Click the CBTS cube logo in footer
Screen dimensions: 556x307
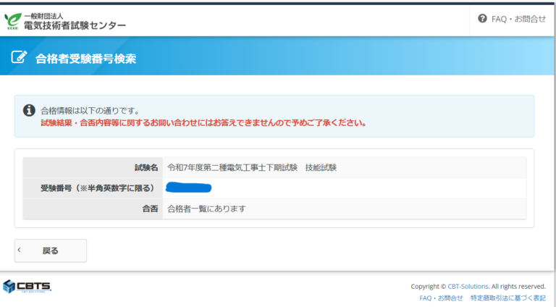(9, 286)
